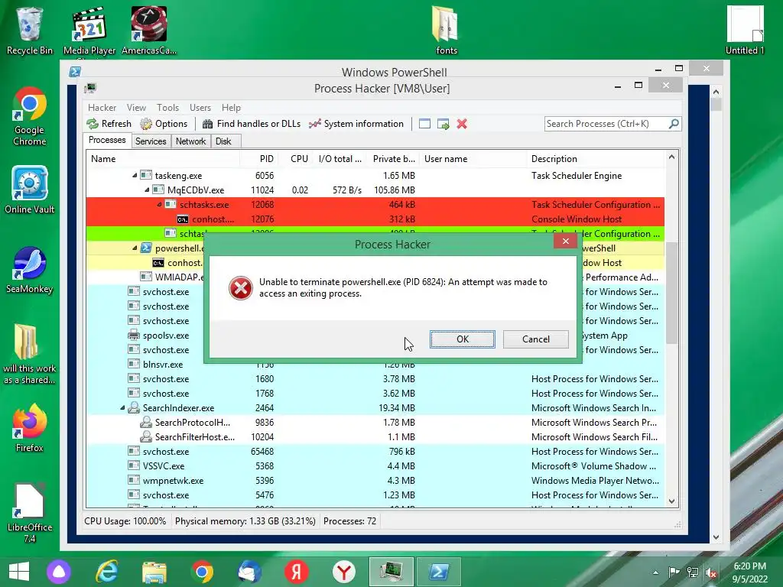Open the SeaMonkey desktop shortcut
Screen dimensions: 783x587
[30, 270]
